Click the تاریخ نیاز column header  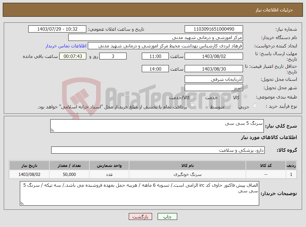pyautogui.click(x=29, y=165)
